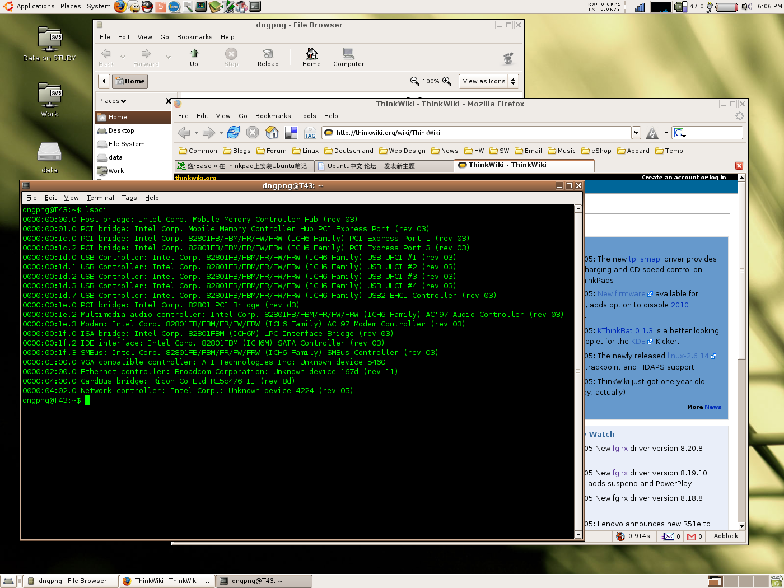Image resolution: width=784 pixels, height=588 pixels.
Task: Open the Linux bookmarks folder in Firefox
Action: (305, 151)
